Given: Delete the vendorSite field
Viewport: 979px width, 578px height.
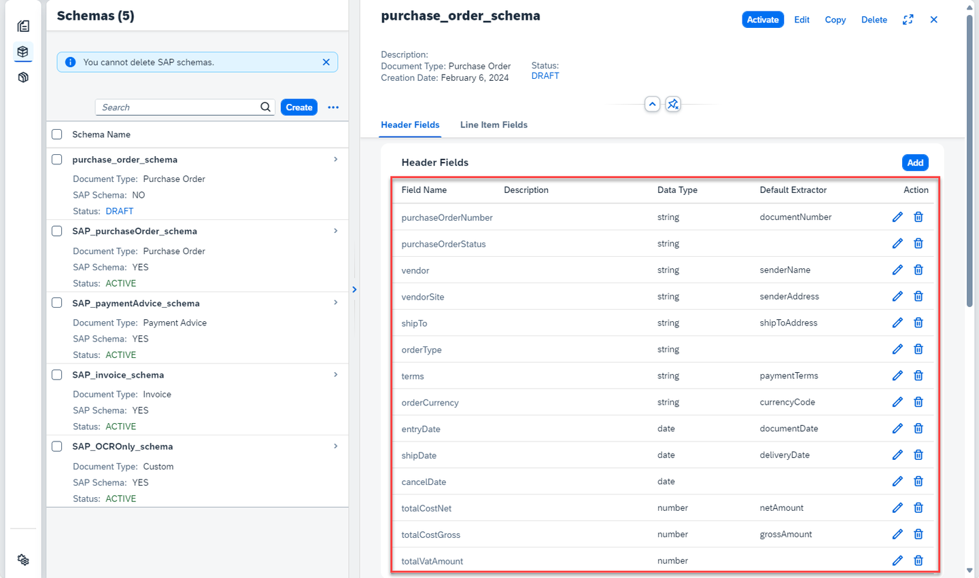Looking at the screenshot, I should [x=918, y=296].
